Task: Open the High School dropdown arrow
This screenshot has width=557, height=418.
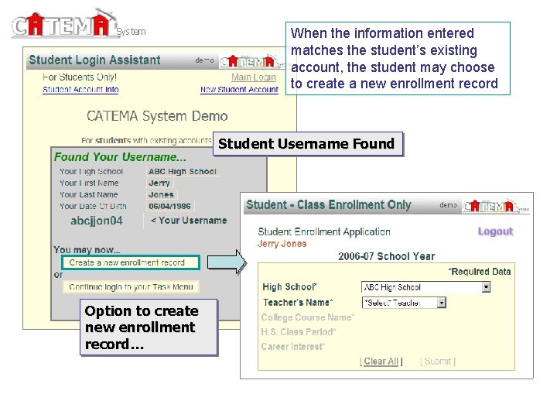Action: [x=486, y=287]
